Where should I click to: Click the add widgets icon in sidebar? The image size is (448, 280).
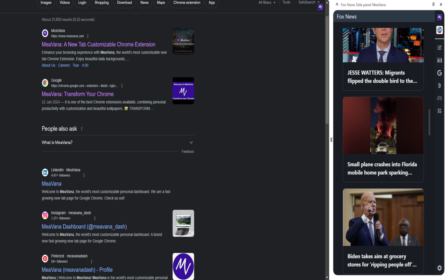pos(440,111)
